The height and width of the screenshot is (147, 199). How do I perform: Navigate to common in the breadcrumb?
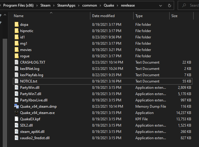(90, 5)
